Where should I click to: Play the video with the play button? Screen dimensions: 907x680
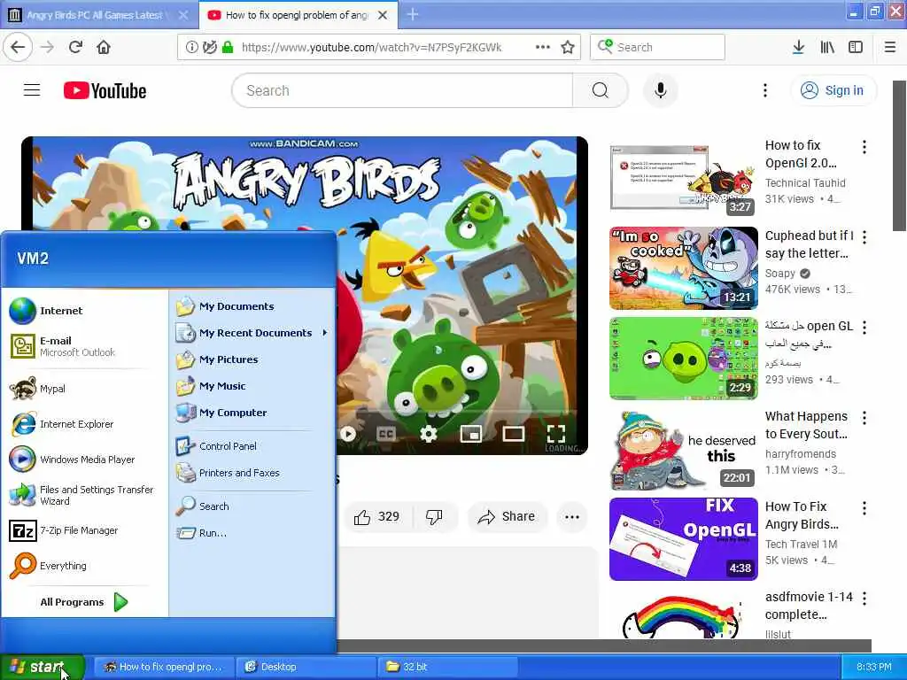pos(348,434)
